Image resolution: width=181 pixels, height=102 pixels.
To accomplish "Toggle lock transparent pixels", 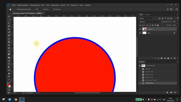I will coord(147,25).
